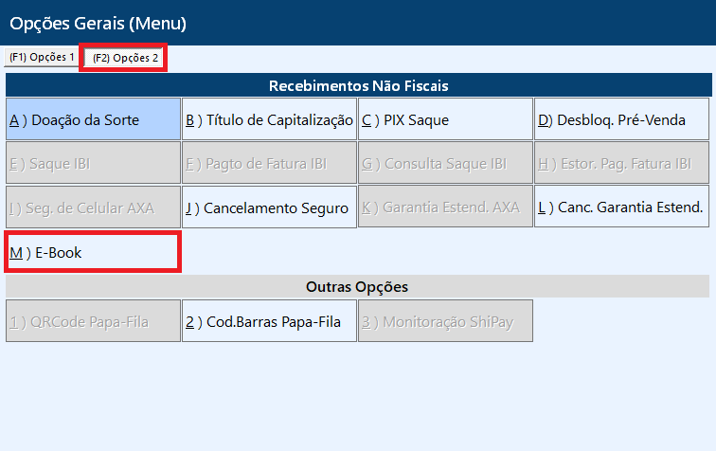Select the (F2) Opções 2 tab
This screenshot has height=451, width=716.
pyautogui.click(x=124, y=58)
